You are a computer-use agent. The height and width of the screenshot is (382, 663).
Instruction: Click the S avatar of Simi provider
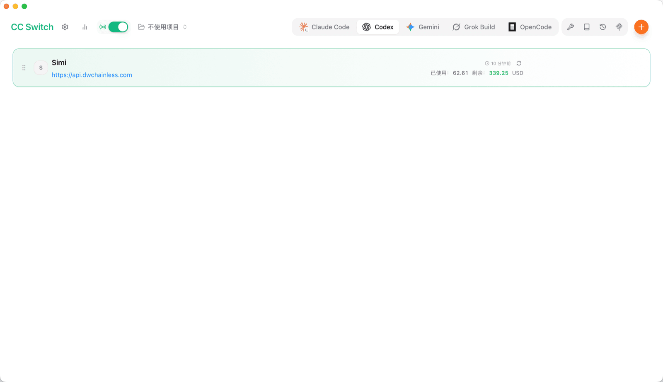click(41, 67)
